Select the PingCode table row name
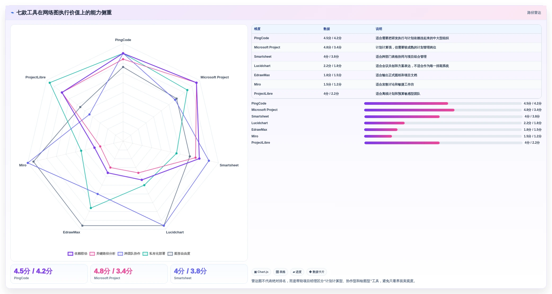 point(262,38)
